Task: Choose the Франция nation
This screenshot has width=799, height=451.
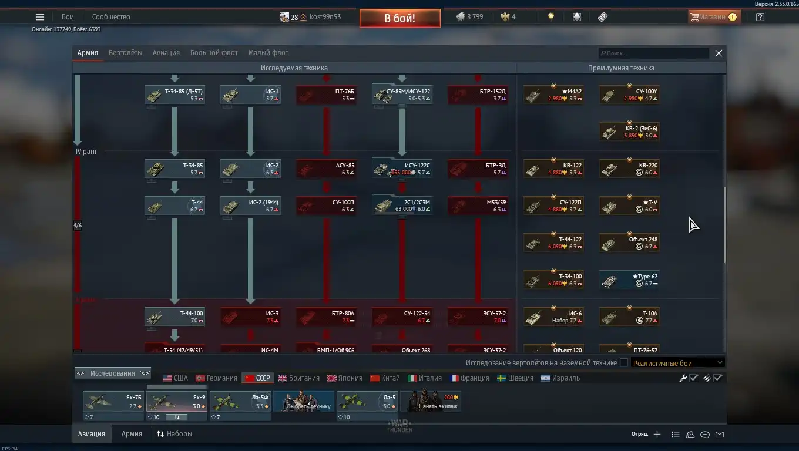Action: tap(469, 378)
